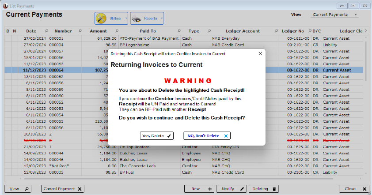Open the Utilities dropdown arrow
Viewport: 372px width, 195px height.
click(126, 18)
